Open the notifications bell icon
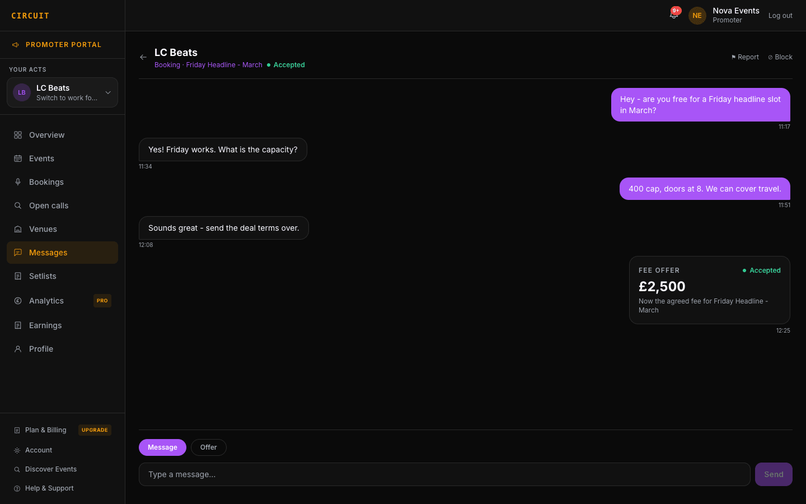 coord(674,15)
